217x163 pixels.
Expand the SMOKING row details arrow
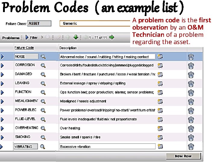(x=2, y=137)
